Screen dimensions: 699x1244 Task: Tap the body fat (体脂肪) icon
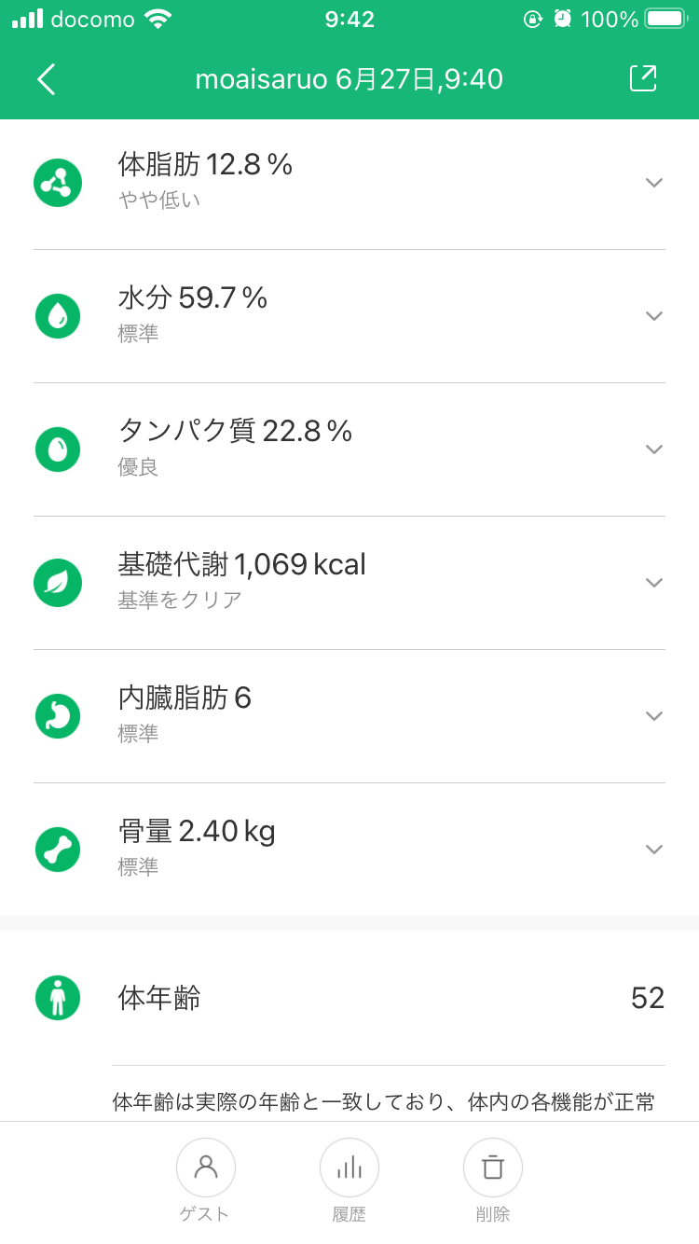point(58,183)
